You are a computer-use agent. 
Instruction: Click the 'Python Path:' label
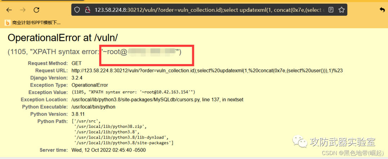(52, 121)
